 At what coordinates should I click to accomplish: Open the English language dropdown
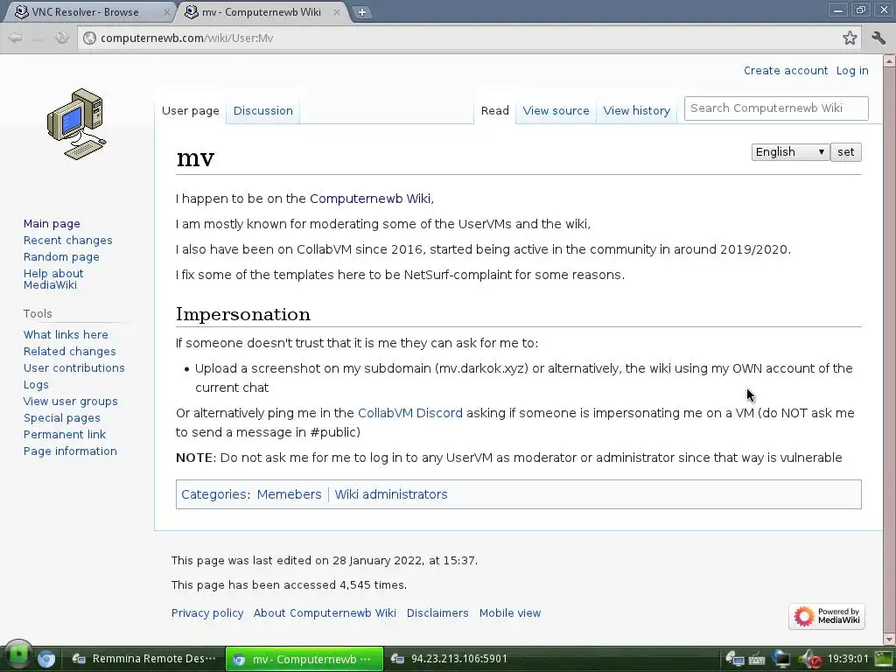tap(790, 152)
